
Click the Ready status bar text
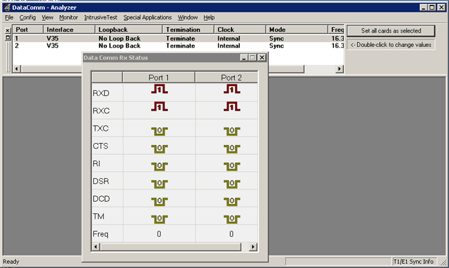coord(11,261)
